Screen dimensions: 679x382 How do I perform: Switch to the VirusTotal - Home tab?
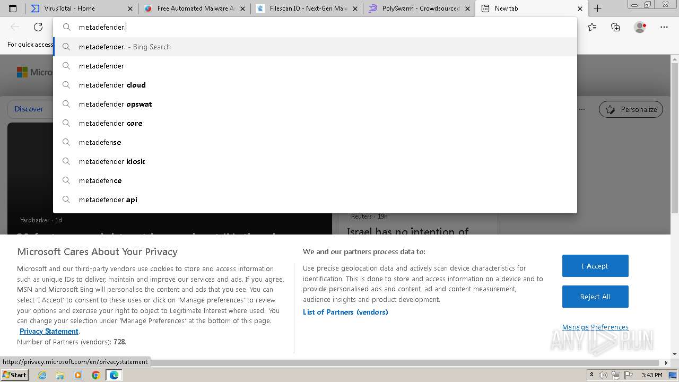(82, 8)
